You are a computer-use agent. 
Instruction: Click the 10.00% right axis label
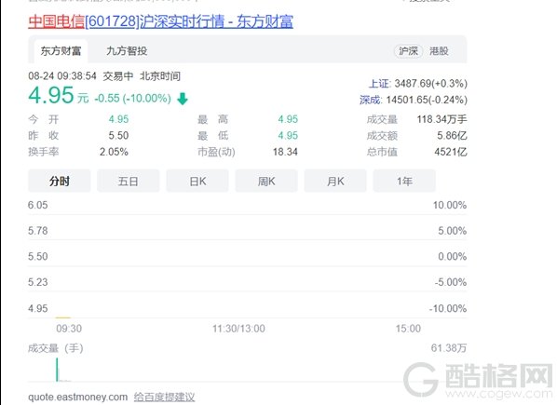coord(450,205)
